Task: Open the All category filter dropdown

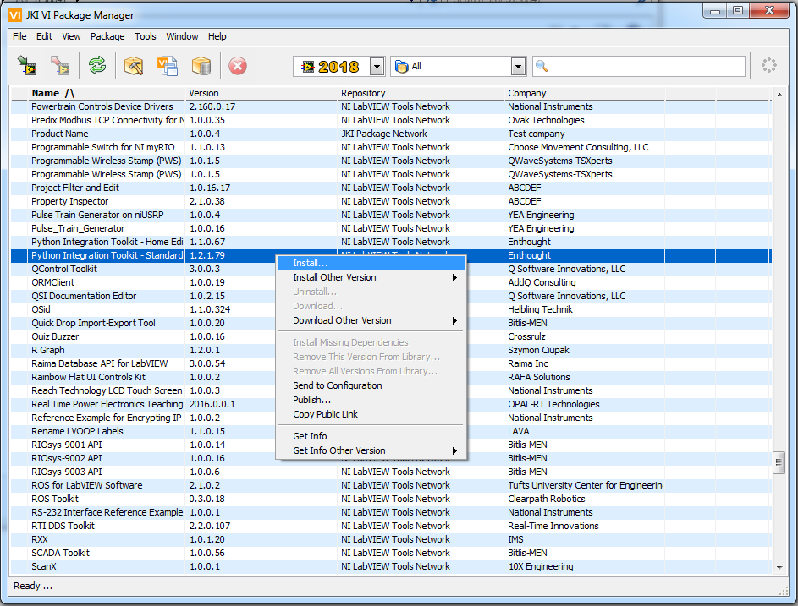Action: point(518,67)
